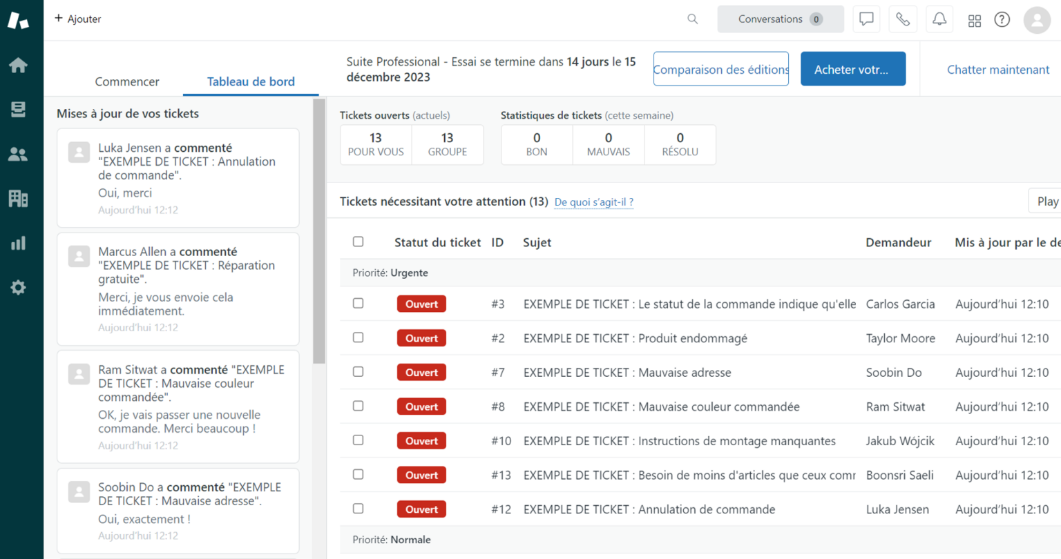Open the phone calls icon
Screen dimensions: 1061x559
coord(902,19)
